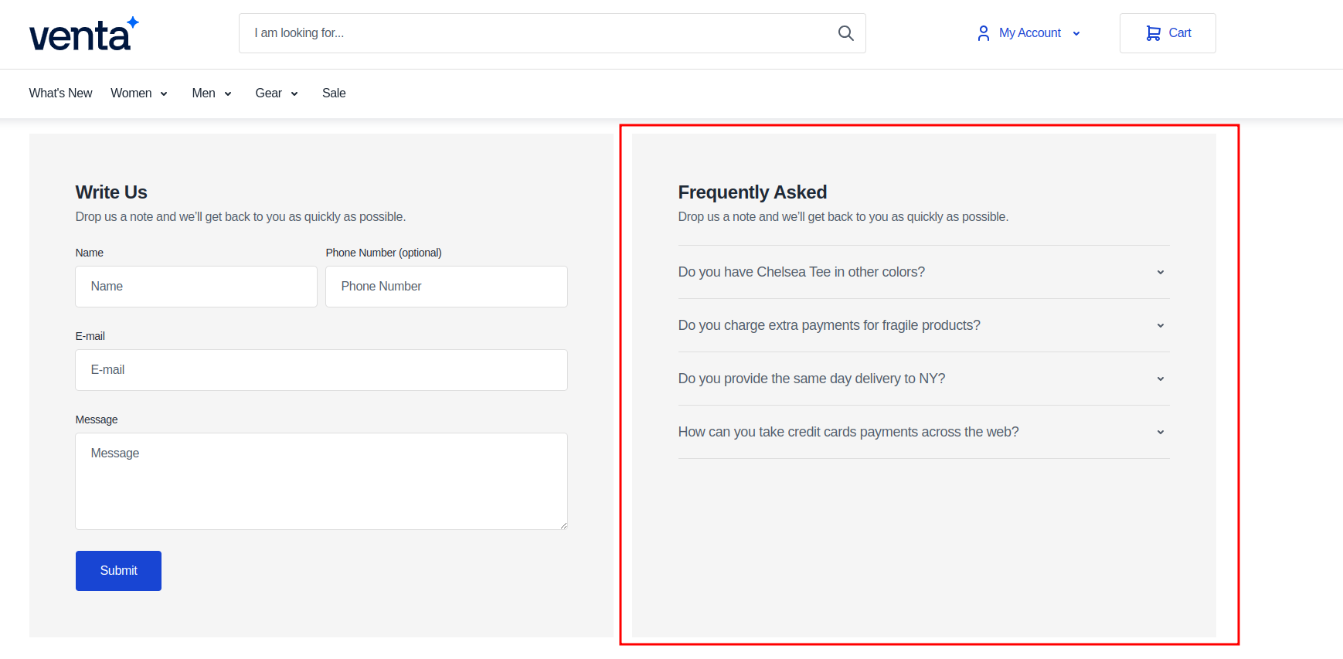This screenshot has height=659, width=1343.
Task: Click the Message resize handle
Action: pyautogui.click(x=563, y=525)
